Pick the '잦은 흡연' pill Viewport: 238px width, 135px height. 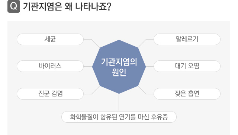[187, 94]
